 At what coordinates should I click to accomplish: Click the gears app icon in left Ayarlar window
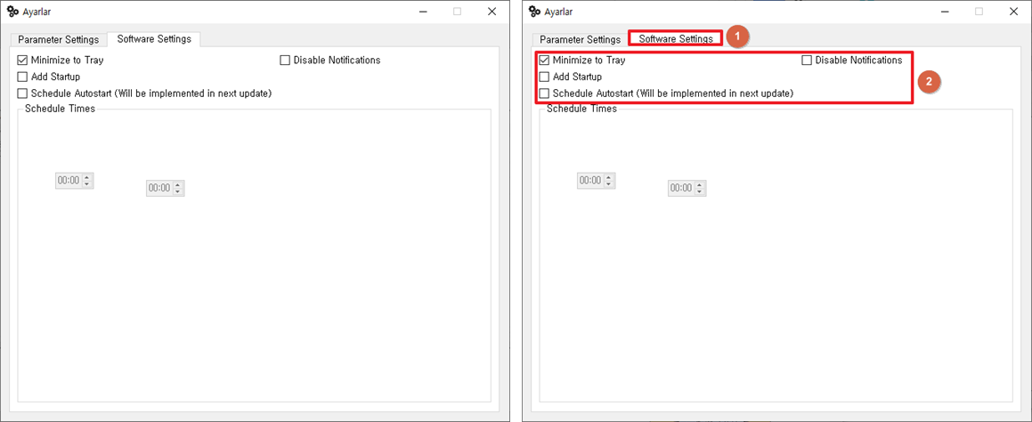[x=12, y=12]
